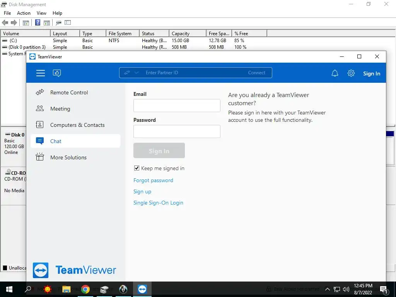Click the TeamViewer logo at the bottom left
This screenshot has width=396, height=297.
click(x=75, y=270)
